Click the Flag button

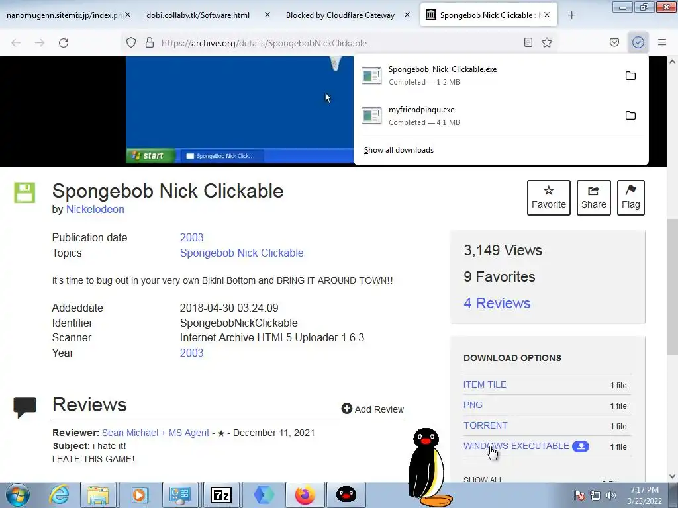(x=631, y=198)
